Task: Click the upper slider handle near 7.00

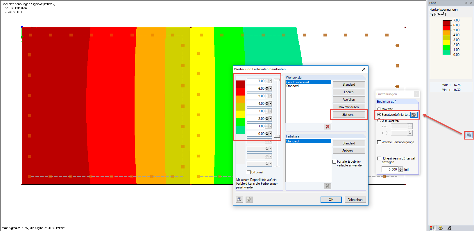Action: point(277,80)
